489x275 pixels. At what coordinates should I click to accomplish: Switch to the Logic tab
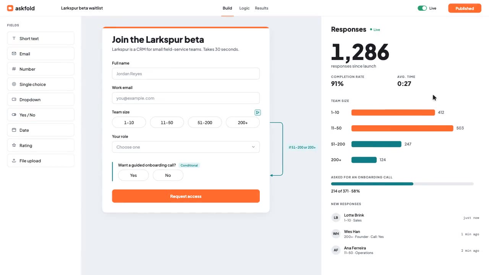[x=244, y=8]
